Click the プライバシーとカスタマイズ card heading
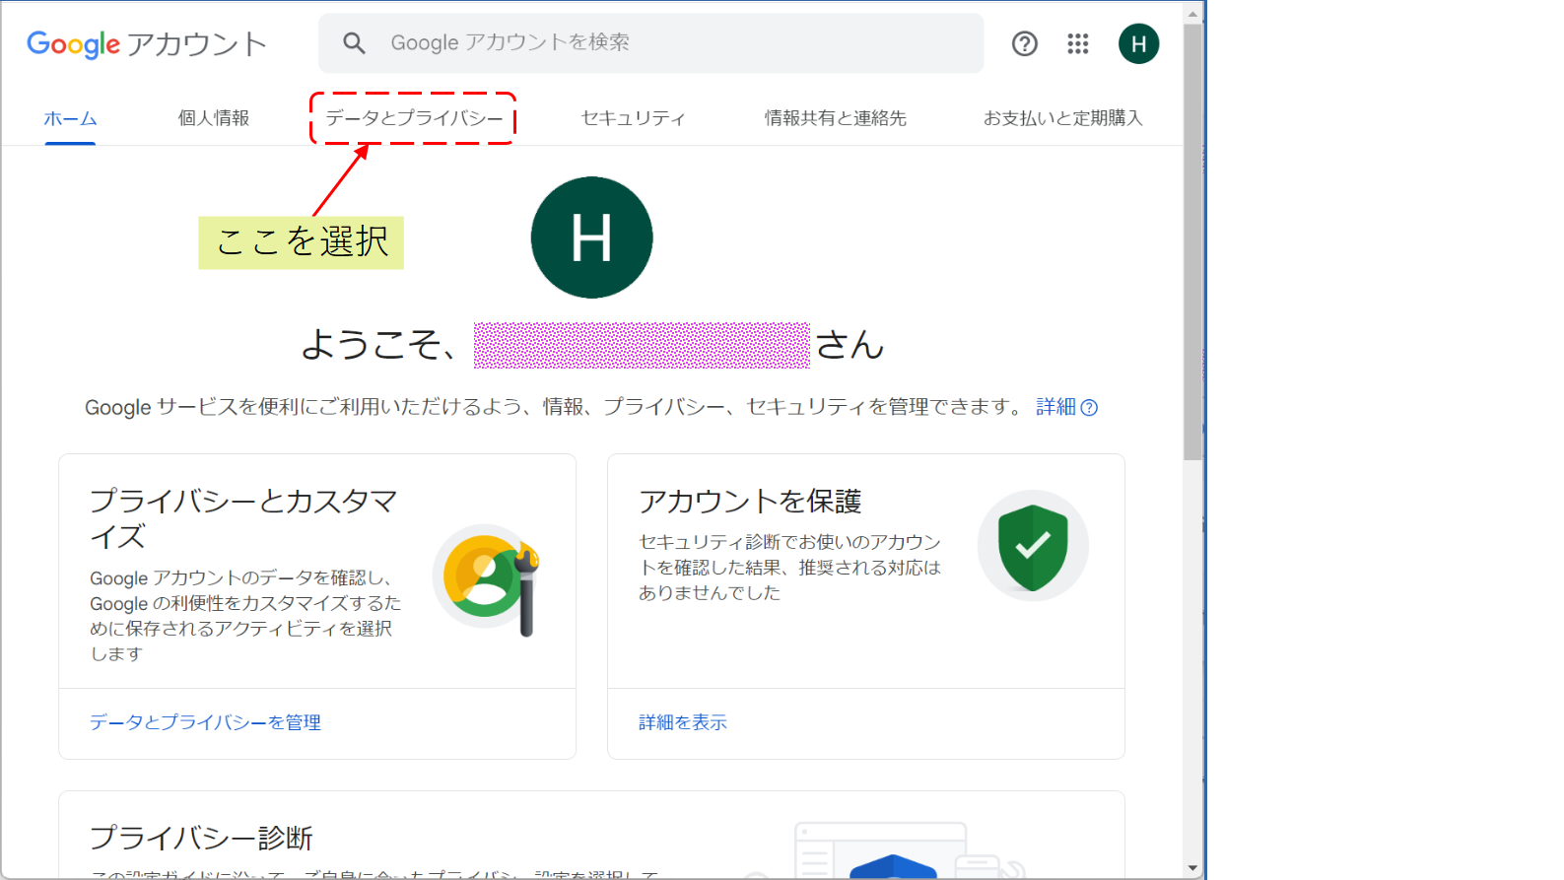 [x=243, y=518]
